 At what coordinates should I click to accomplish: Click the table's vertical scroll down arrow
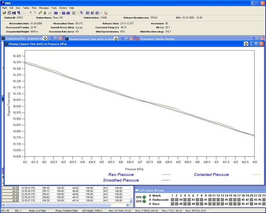click(131, 201)
